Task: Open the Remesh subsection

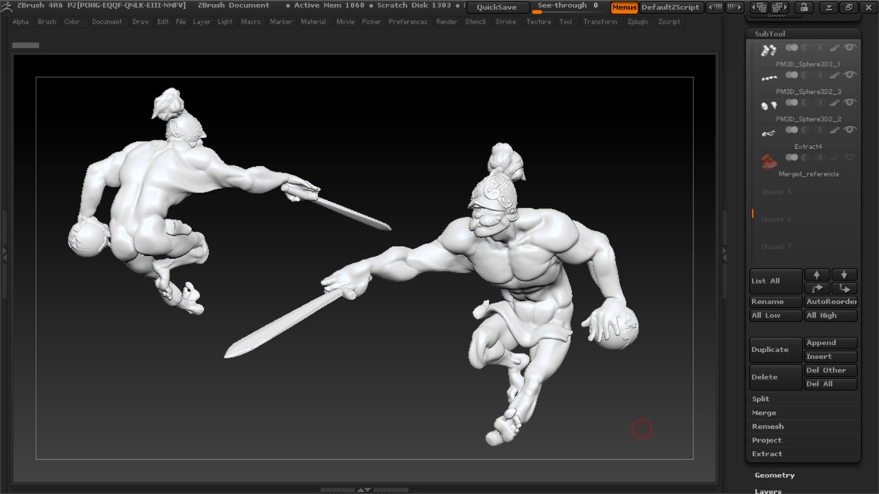Action: pyautogui.click(x=767, y=426)
